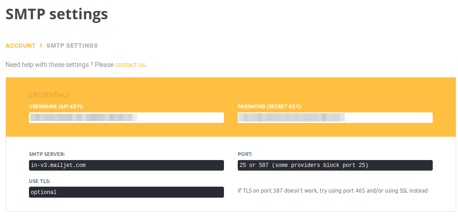The height and width of the screenshot is (216, 458).
Task: Click the breadcrumb chevron arrow icon
Action: click(x=41, y=45)
